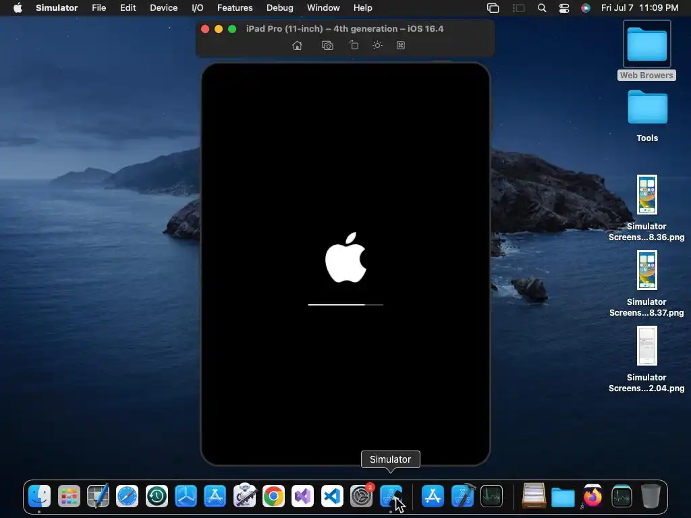Open Finder from the Dock
This screenshot has height=518, width=691.
(39, 496)
